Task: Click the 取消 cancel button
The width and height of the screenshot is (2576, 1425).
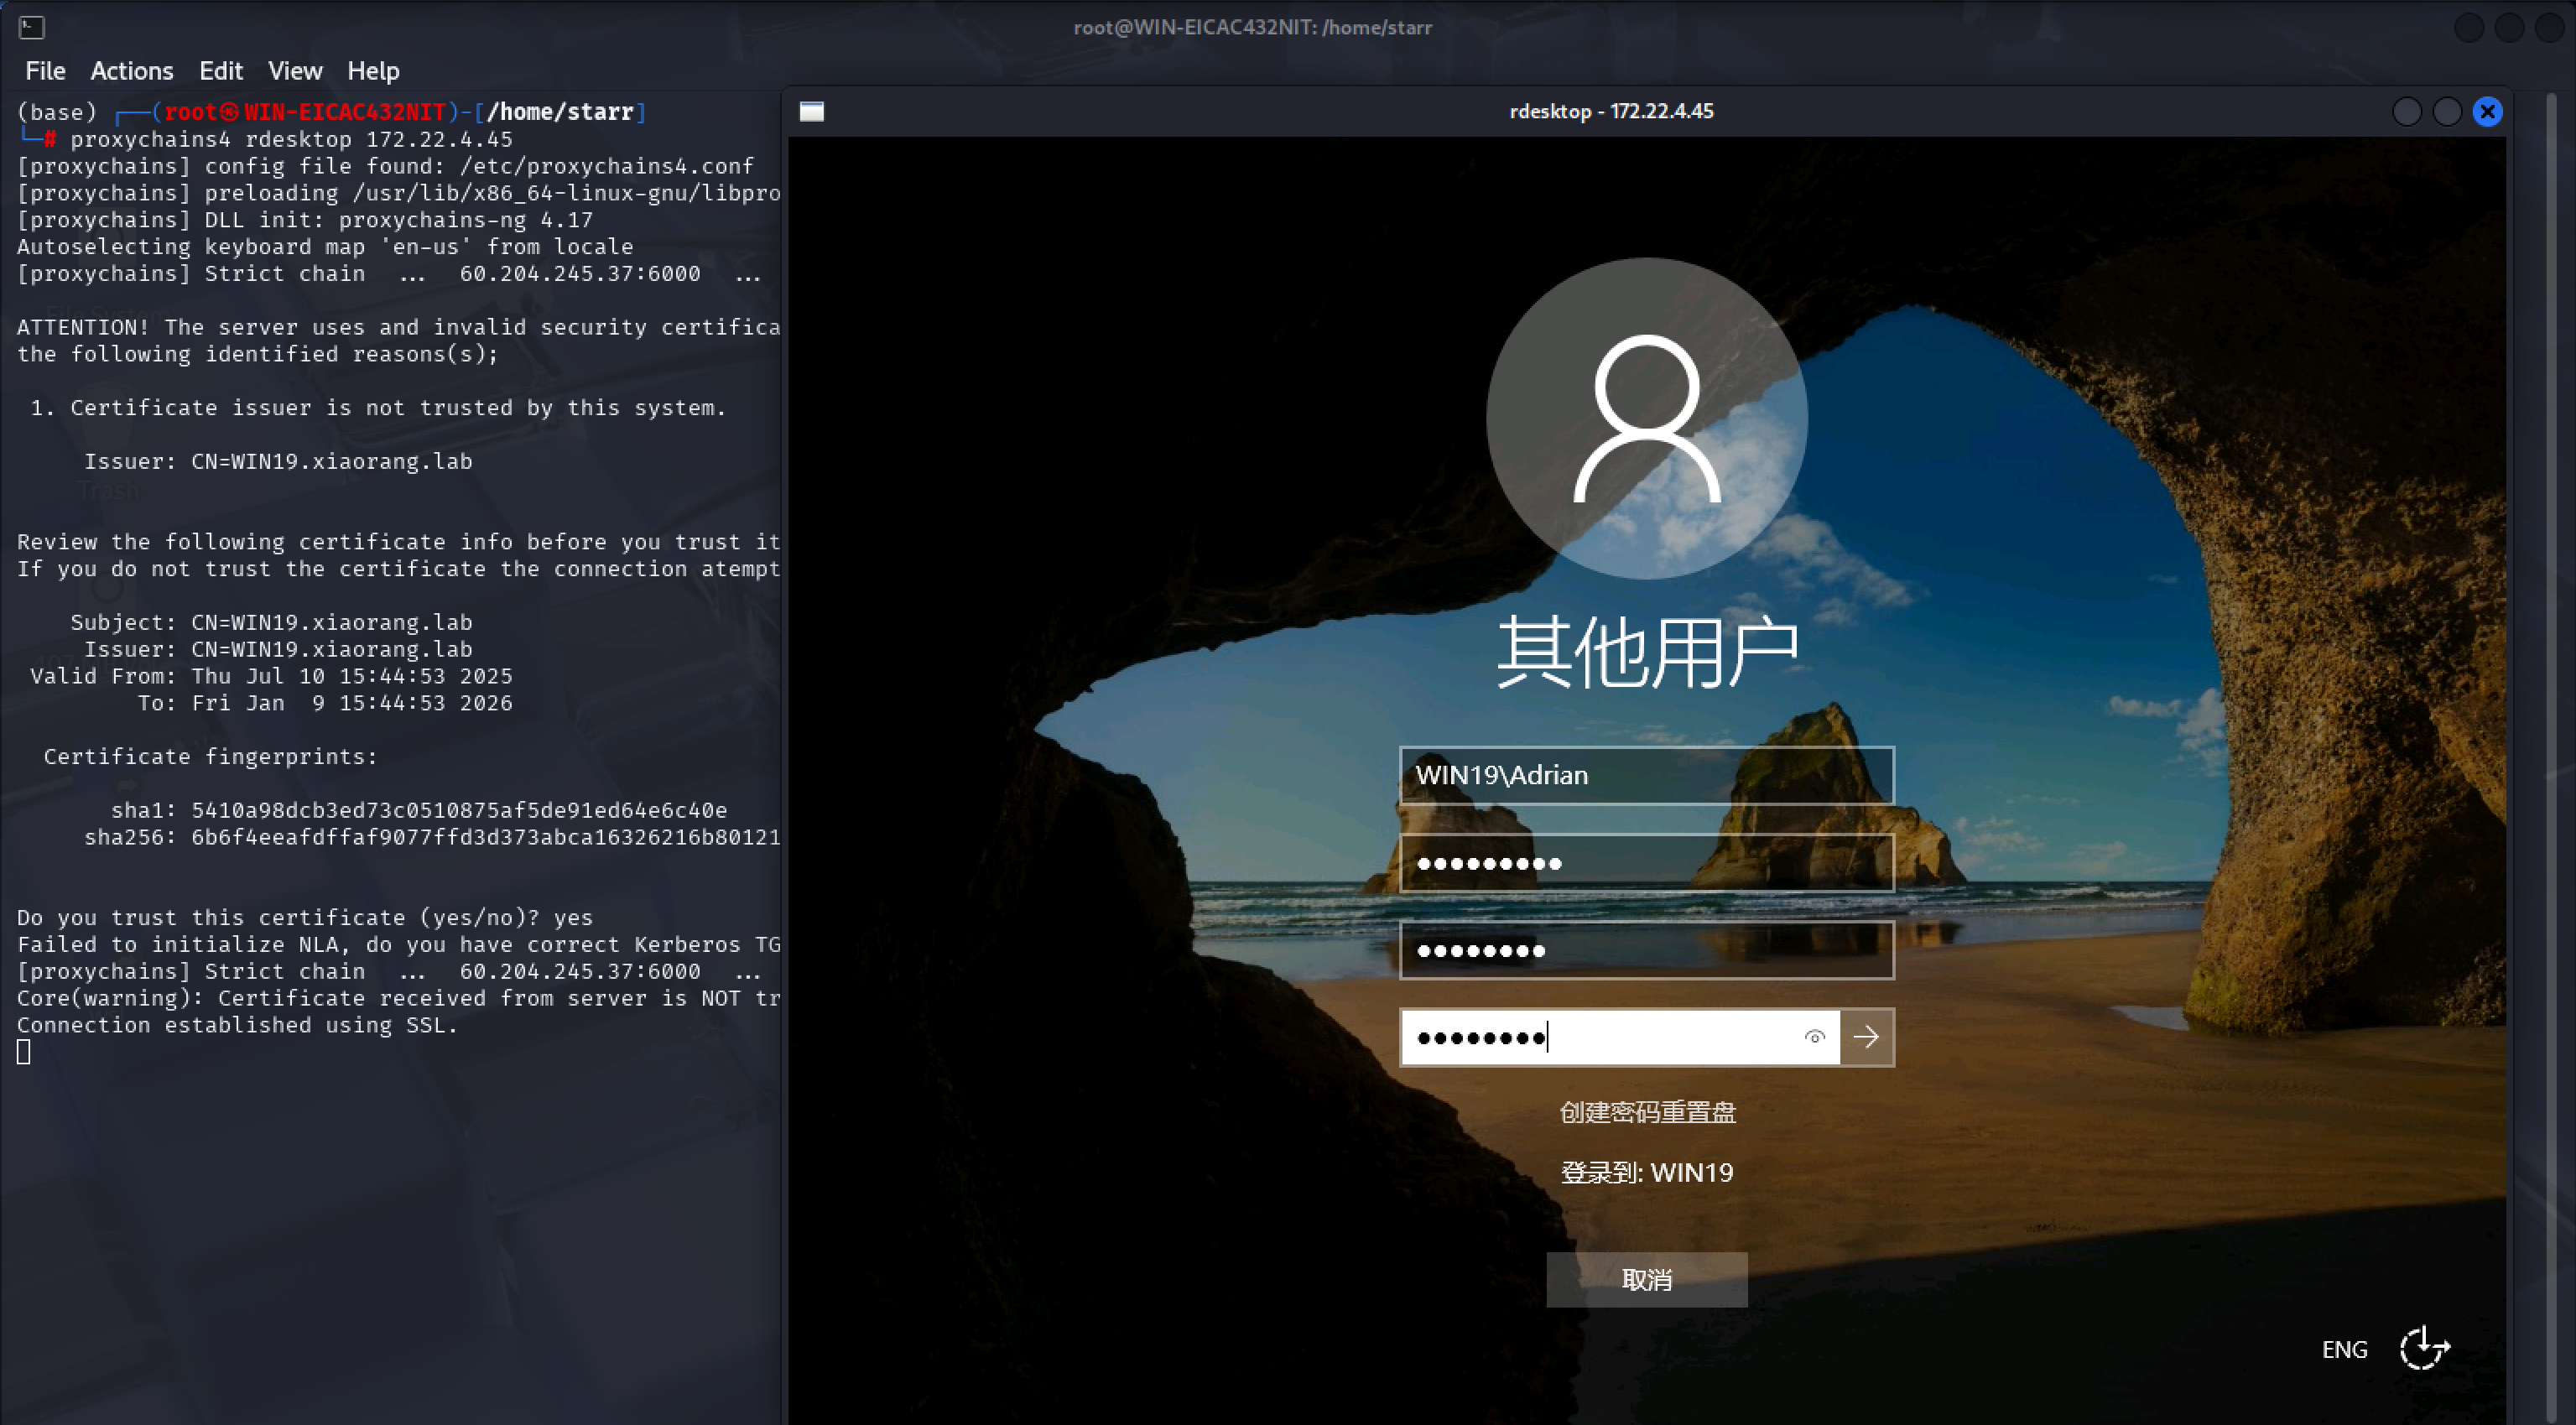Action: pyautogui.click(x=1646, y=1279)
